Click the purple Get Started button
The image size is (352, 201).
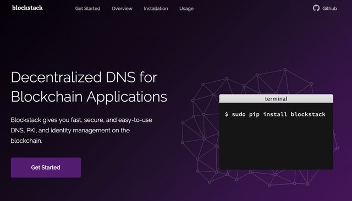click(x=46, y=168)
